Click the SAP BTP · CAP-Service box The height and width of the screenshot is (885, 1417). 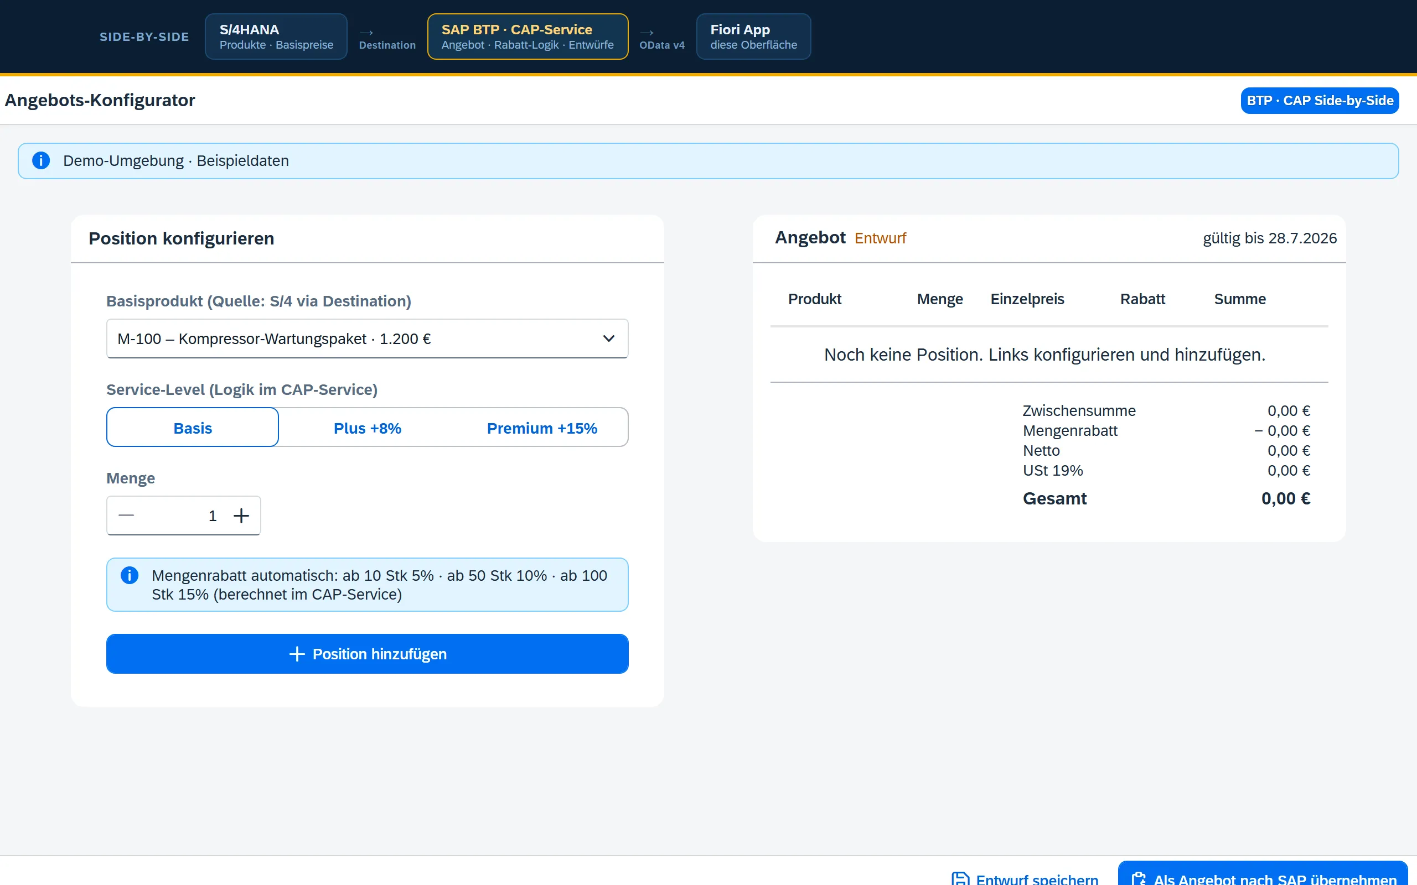(x=528, y=37)
